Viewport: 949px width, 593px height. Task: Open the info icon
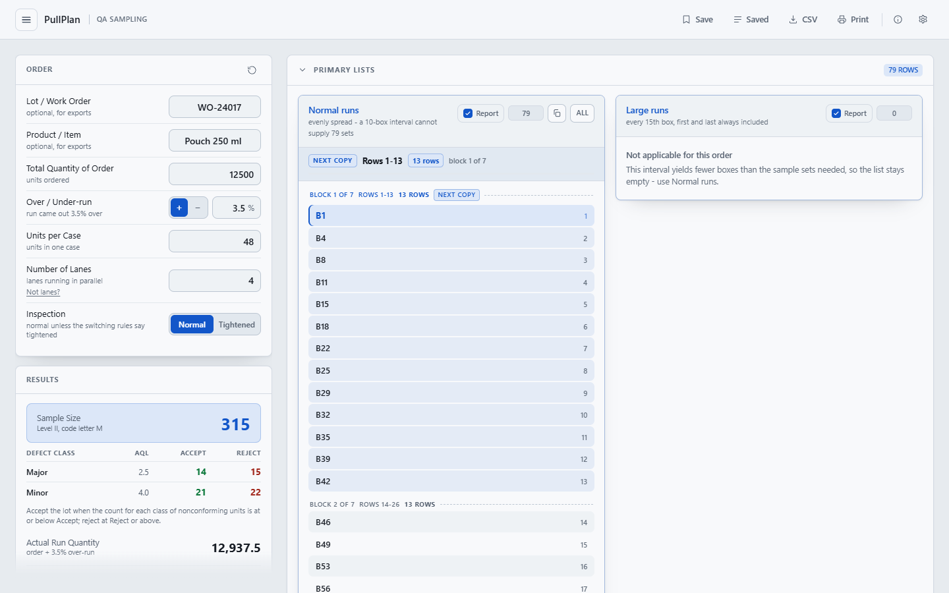[898, 20]
